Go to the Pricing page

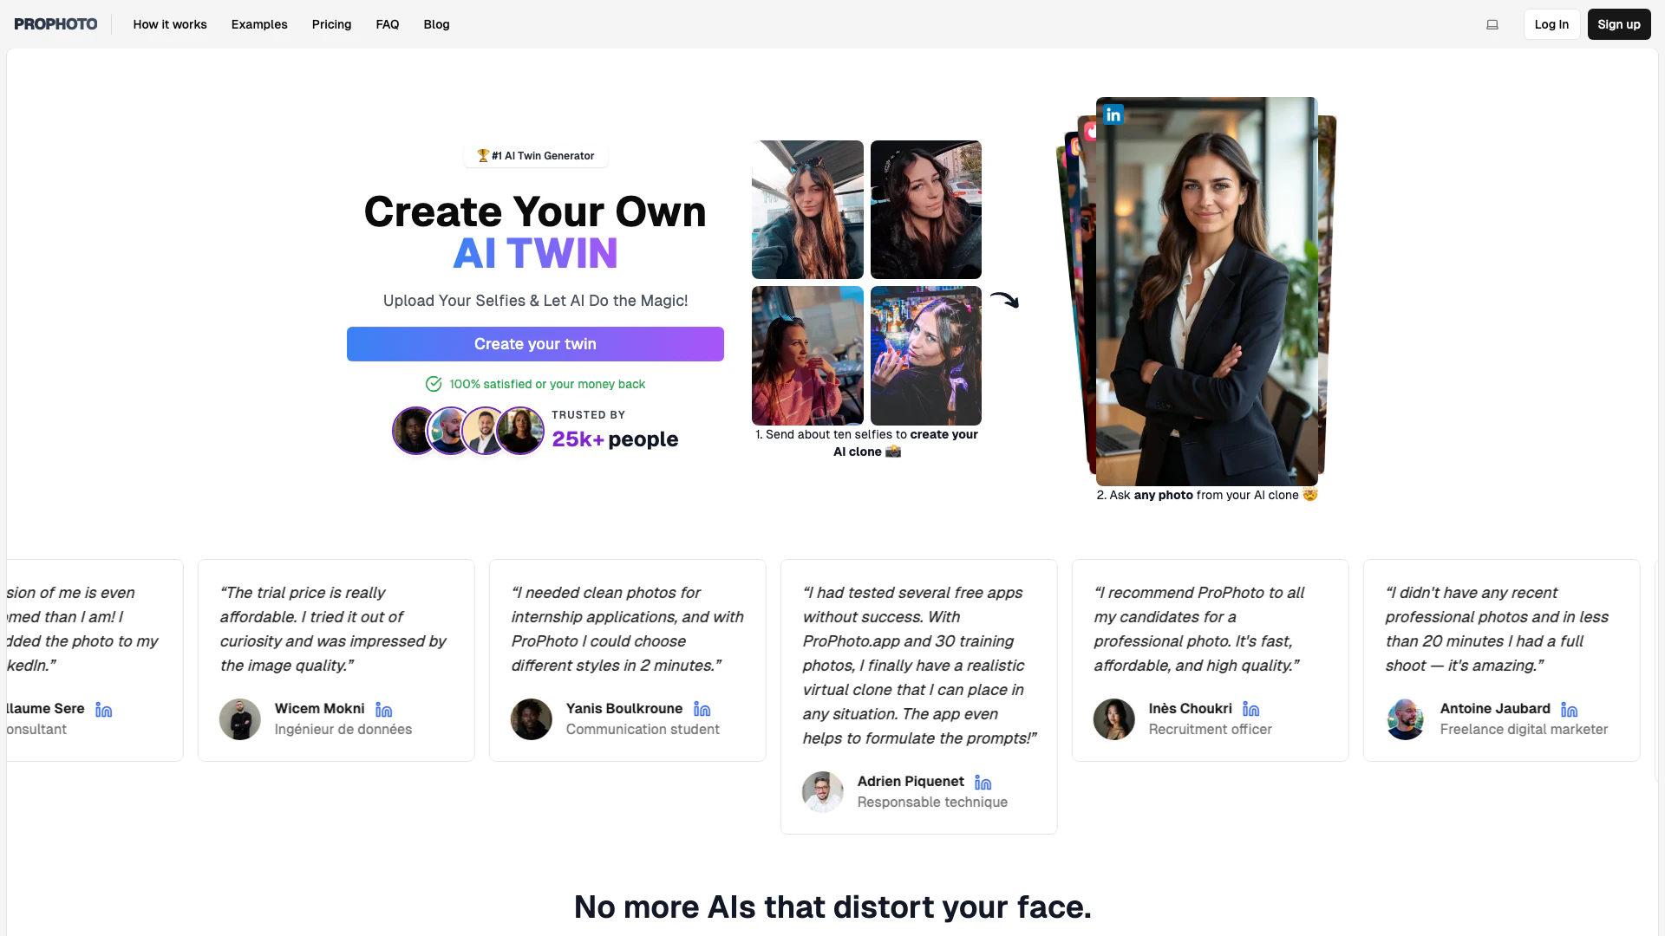click(331, 24)
